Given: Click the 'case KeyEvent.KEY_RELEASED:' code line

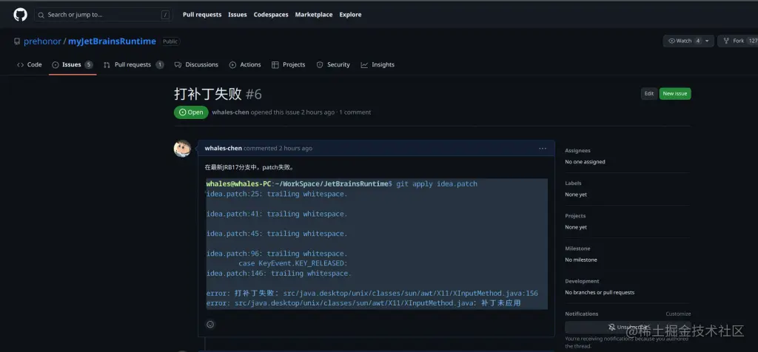Looking at the screenshot, I should [293, 264].
